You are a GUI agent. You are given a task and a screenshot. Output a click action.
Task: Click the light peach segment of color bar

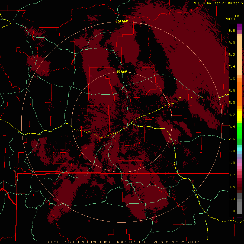239,56
